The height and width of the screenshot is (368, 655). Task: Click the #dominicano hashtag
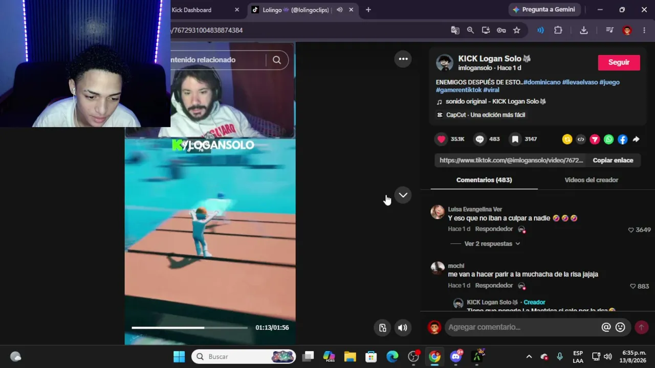click(x=541, y=82)
